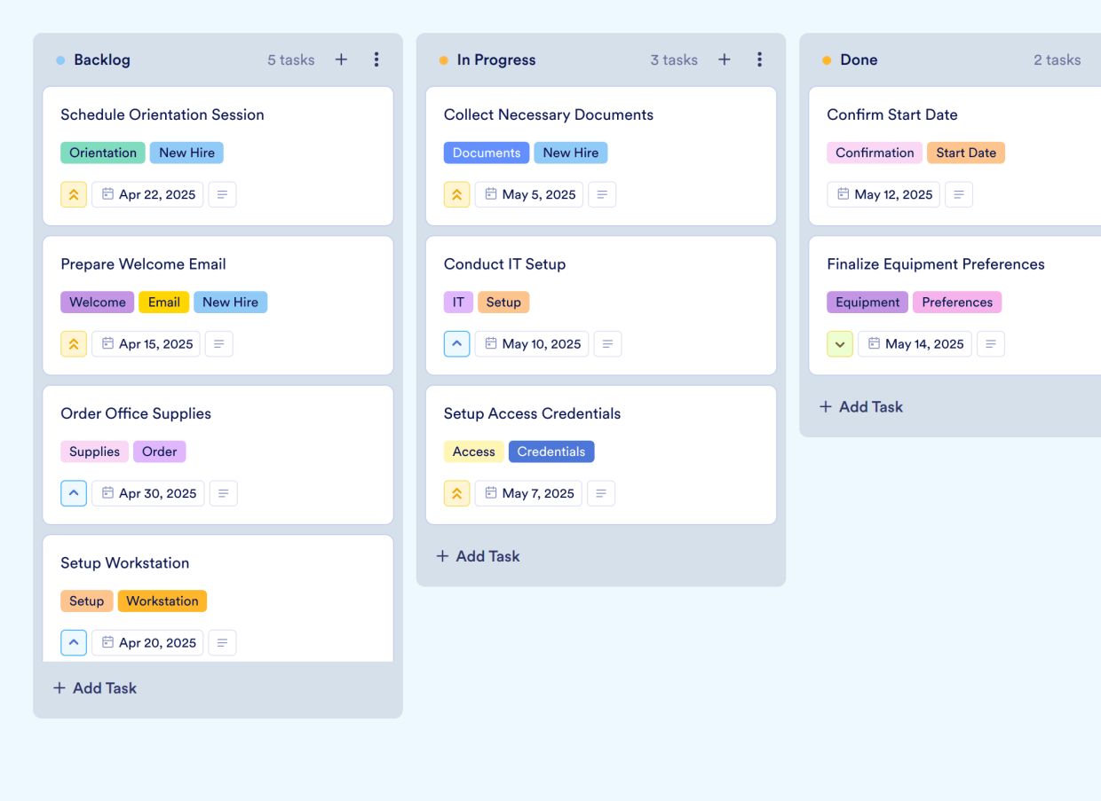Select the yellow Email tag
Screen dimensions: 1101x801
click(163, 302)
